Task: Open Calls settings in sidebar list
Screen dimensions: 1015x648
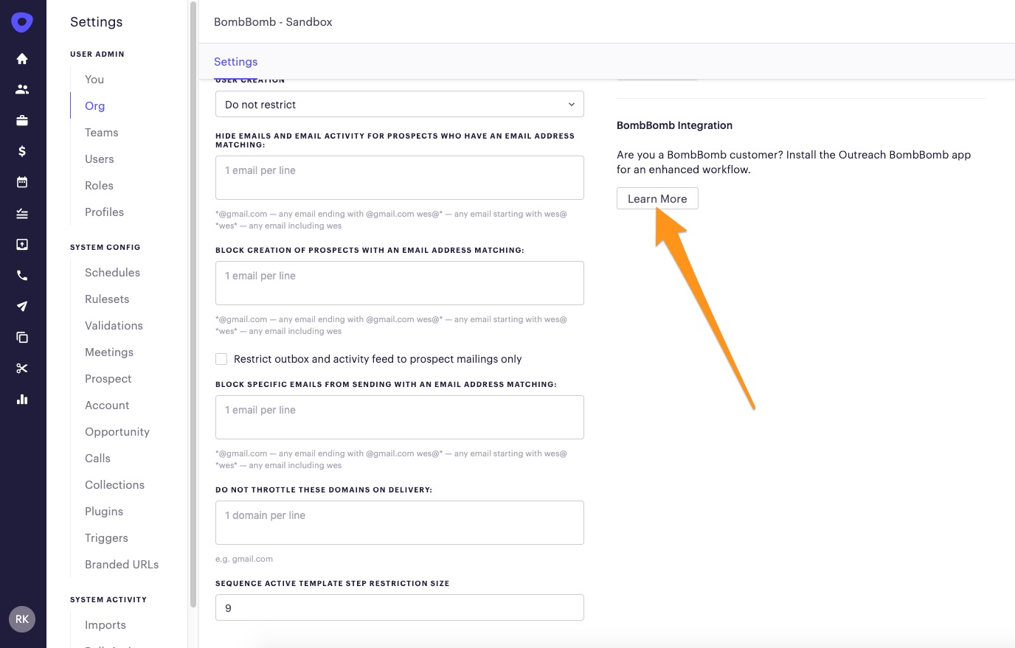Action: (97, 459)
